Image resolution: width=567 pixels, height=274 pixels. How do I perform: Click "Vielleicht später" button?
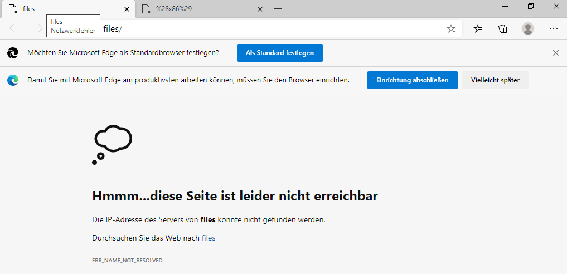click(x=495, y=80)
